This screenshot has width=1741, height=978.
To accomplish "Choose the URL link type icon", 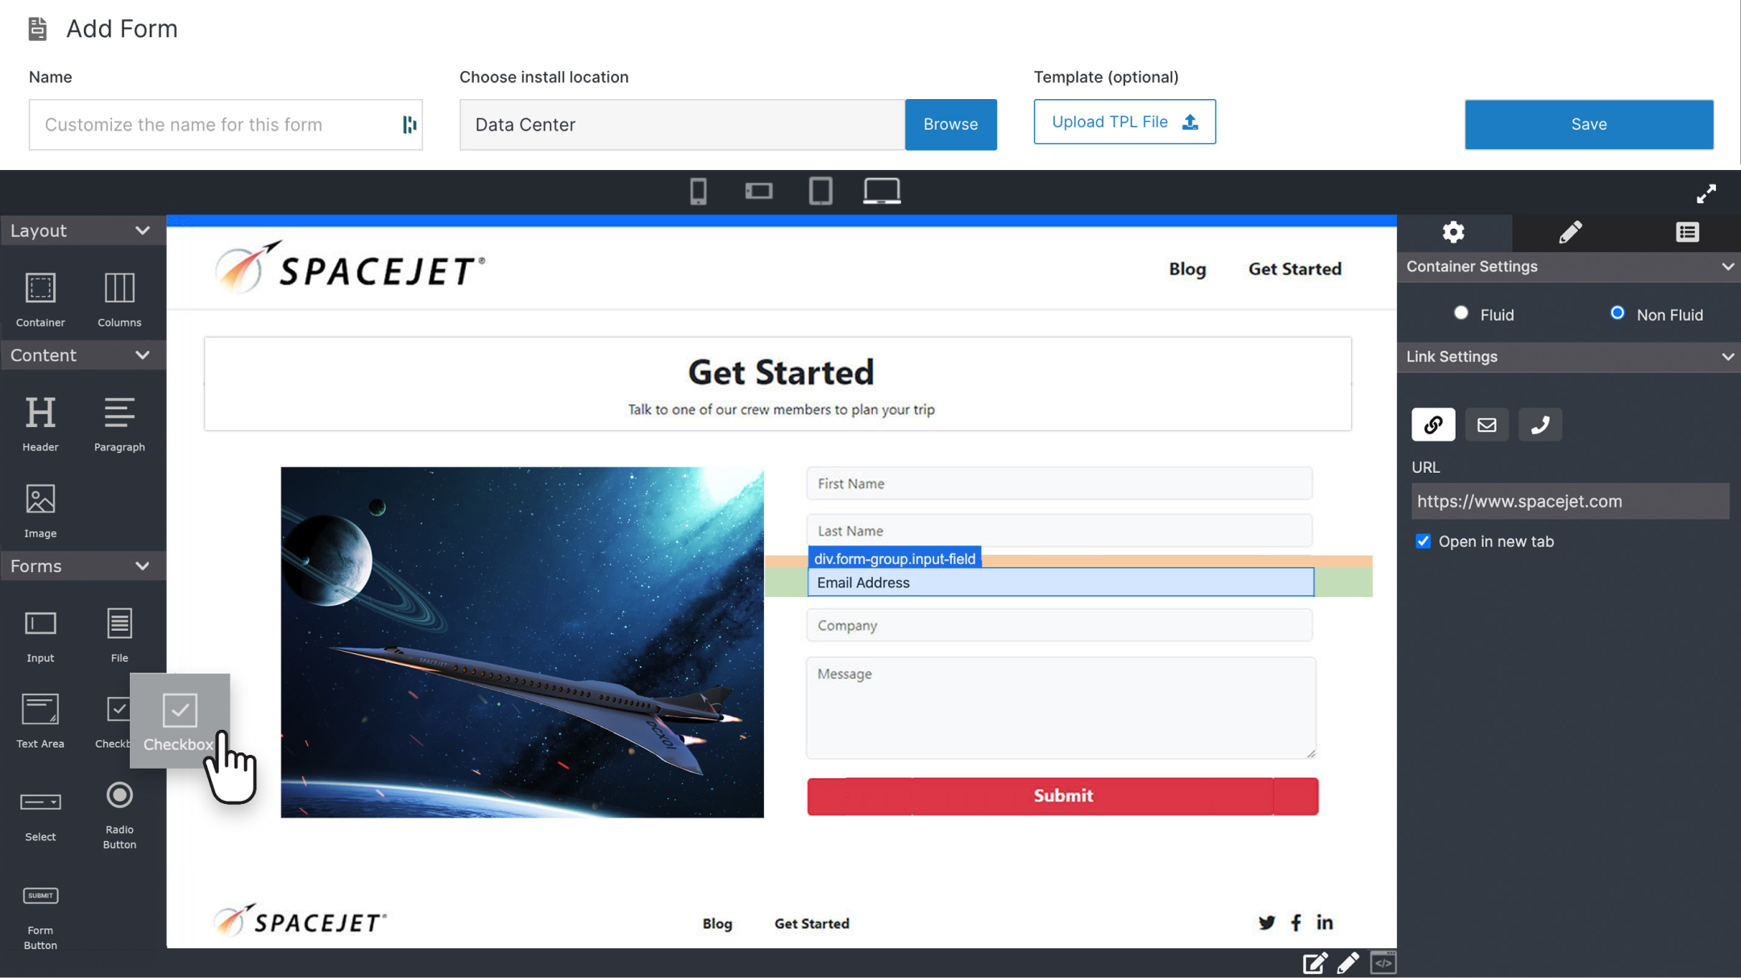I will click(1433, 425).
